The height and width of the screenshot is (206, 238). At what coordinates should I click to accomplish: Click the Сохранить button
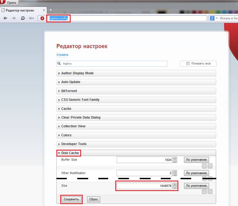tap(72, 199)
